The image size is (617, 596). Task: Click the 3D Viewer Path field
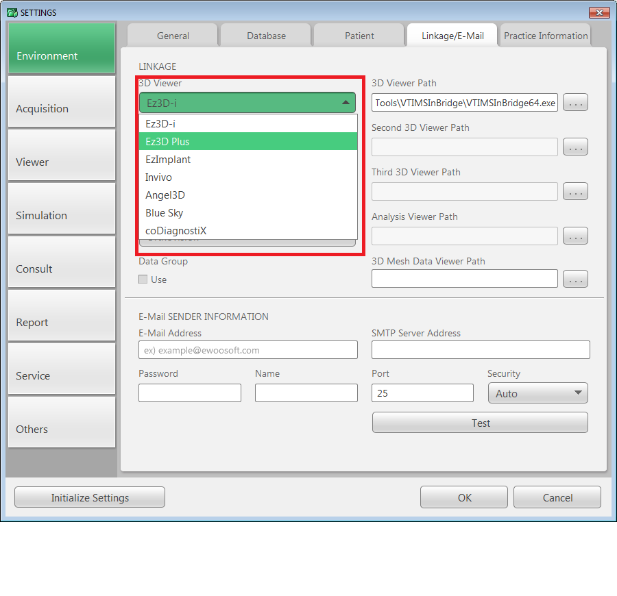[464, 103]
